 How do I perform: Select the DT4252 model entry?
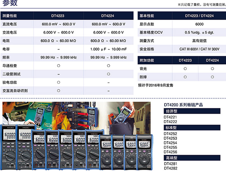coord(170,134)
